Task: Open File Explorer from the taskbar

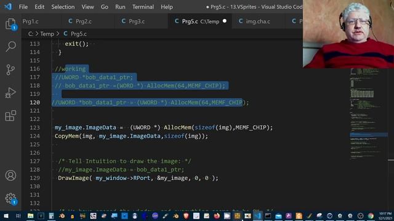Action: (x=30, y=215)
